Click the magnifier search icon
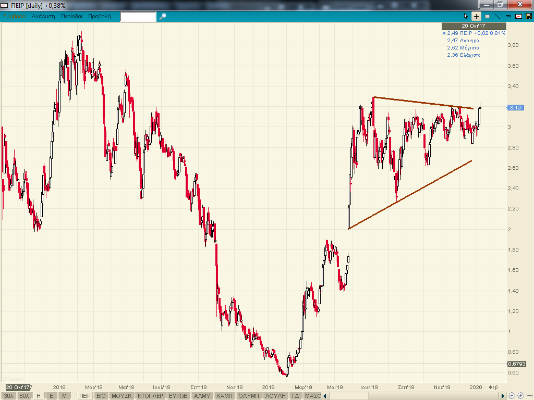Screen dimensions: 534x400 point(163,16)
